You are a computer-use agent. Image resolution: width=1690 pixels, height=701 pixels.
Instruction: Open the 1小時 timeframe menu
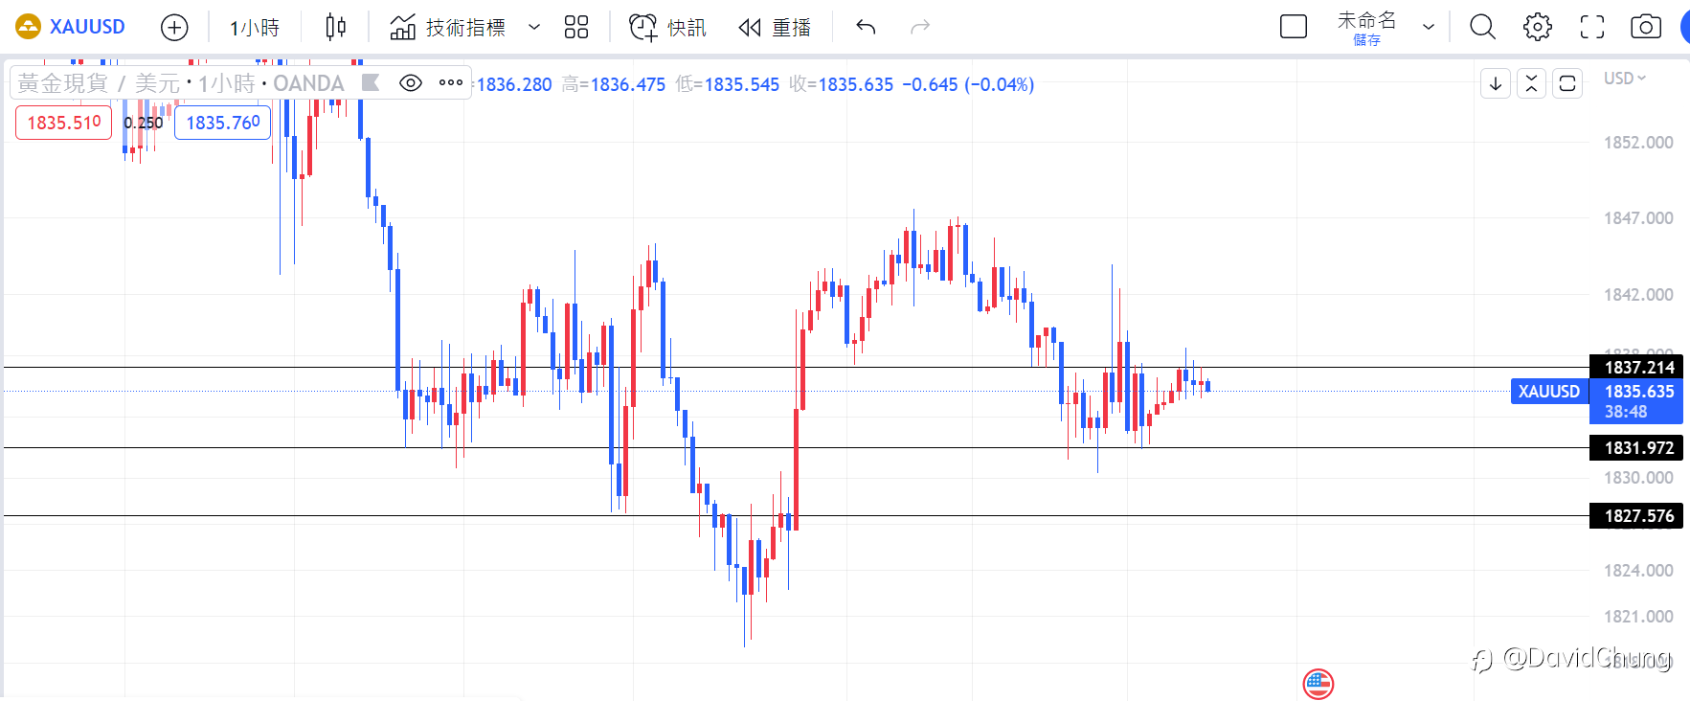coord(255,28)
